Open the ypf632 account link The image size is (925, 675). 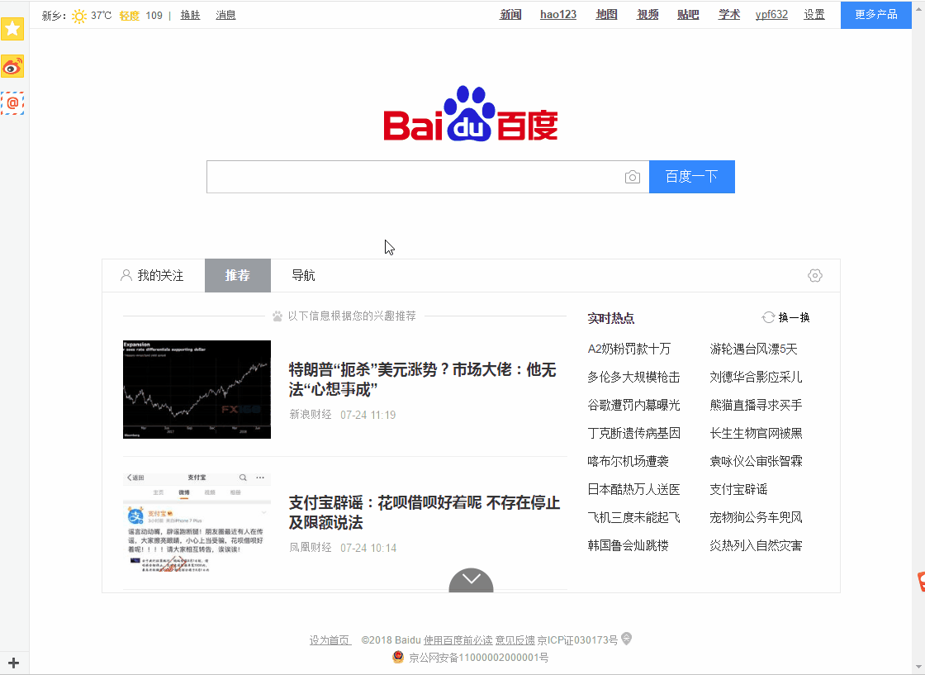tap(771, 15)
